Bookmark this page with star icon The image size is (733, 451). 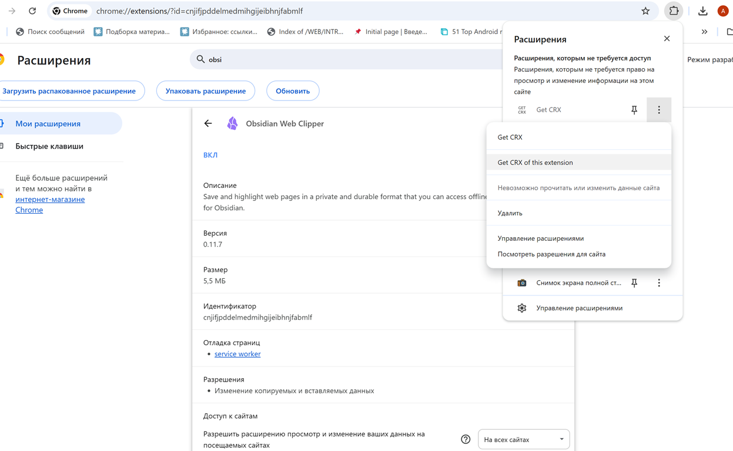coord(645,11)
